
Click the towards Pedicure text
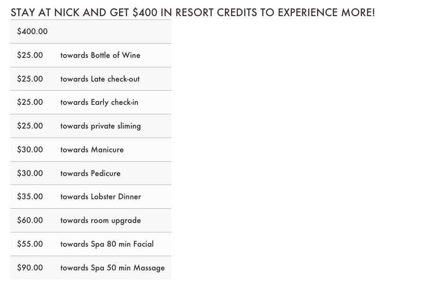(x=90, y=173)
